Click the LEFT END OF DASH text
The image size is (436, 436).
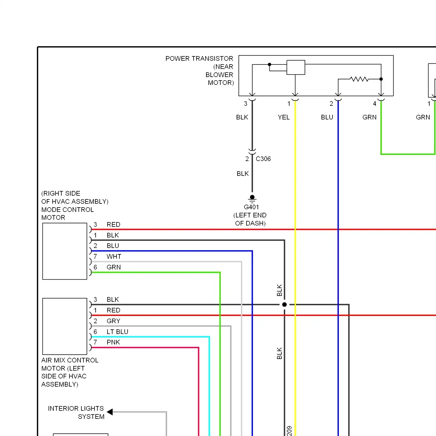[250, 219]
